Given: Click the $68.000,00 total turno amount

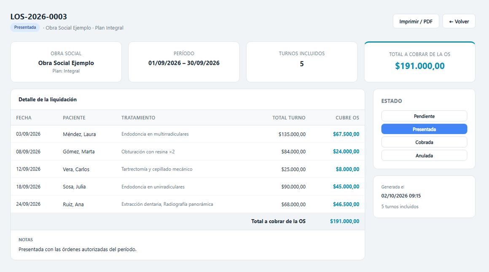Looking at the screenshot, I should pos(293,204).
